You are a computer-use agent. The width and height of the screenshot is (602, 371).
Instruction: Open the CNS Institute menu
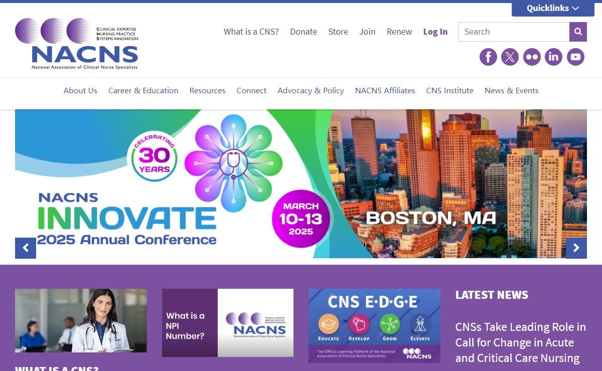(x=450, y=91)
